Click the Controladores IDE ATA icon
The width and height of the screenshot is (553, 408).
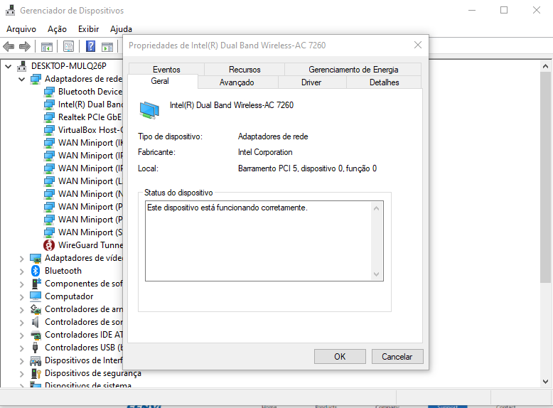tap(36, 335)
